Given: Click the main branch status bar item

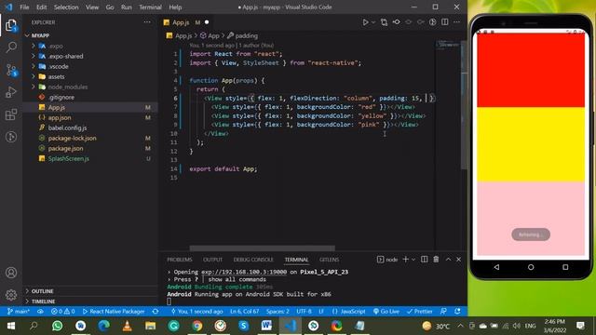Looking at the screenshot, I should pos(19,312).
